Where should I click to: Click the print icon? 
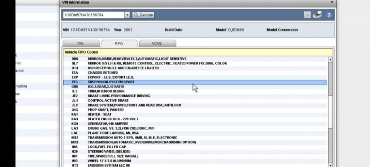tap(317, 15)
